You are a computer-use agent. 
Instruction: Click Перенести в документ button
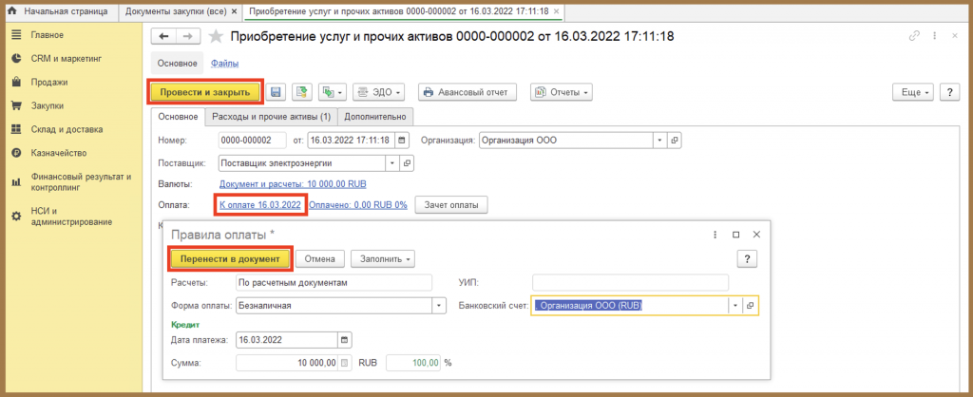pos(230,258)
